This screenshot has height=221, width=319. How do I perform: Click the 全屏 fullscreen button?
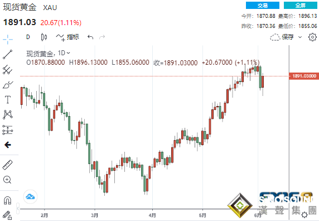(300, 6)
